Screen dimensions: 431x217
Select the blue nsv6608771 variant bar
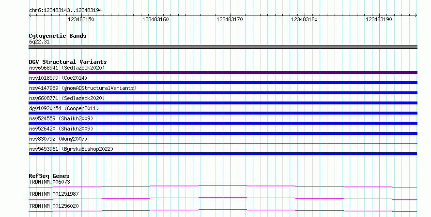tap(223, 103)
